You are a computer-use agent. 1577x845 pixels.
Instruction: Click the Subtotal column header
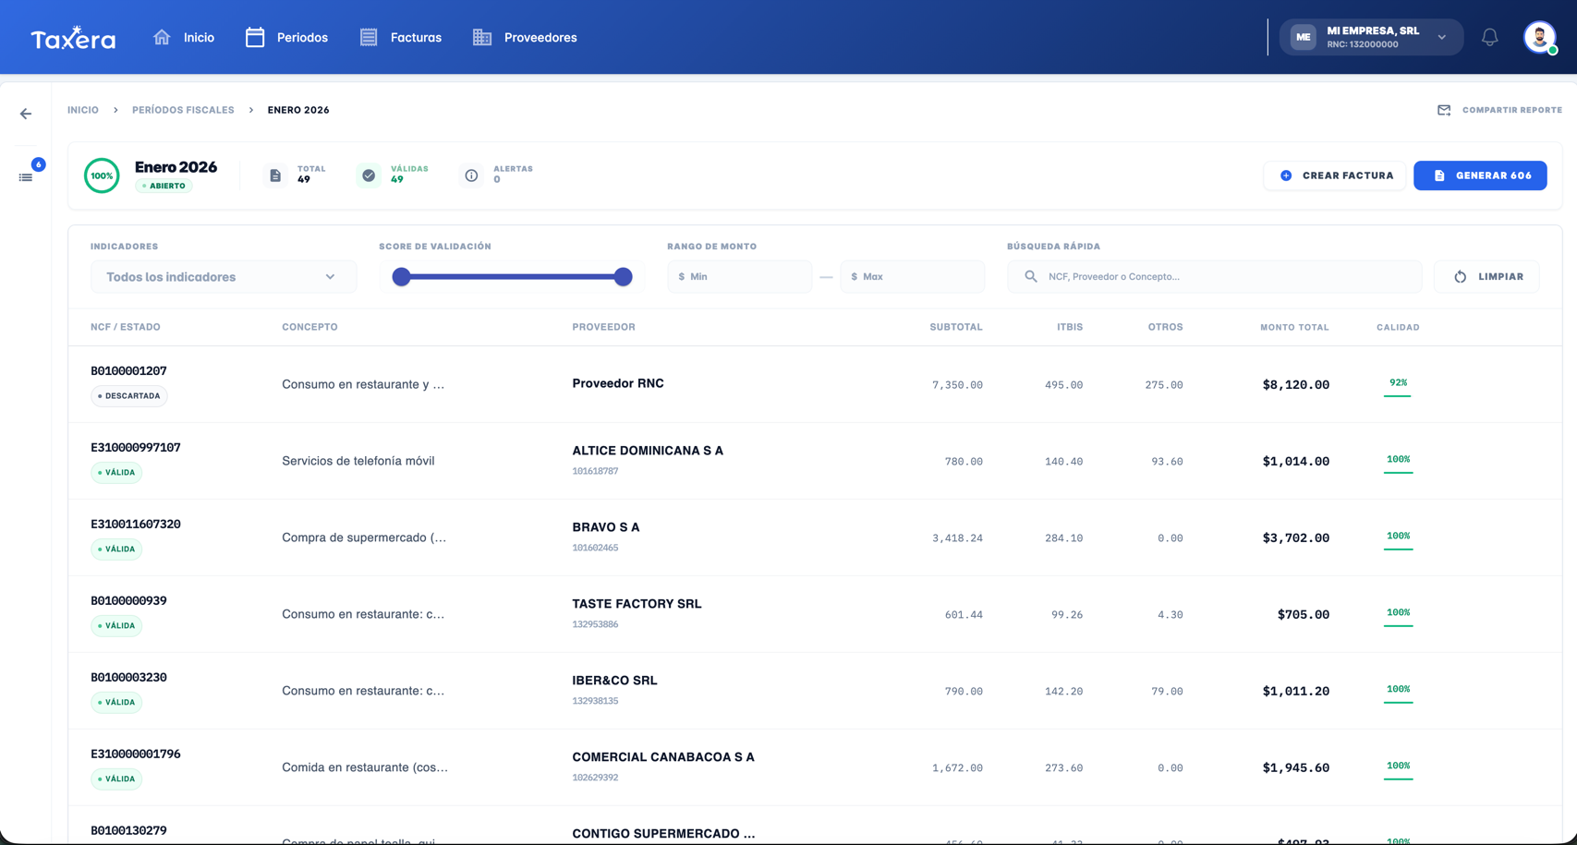956,327
